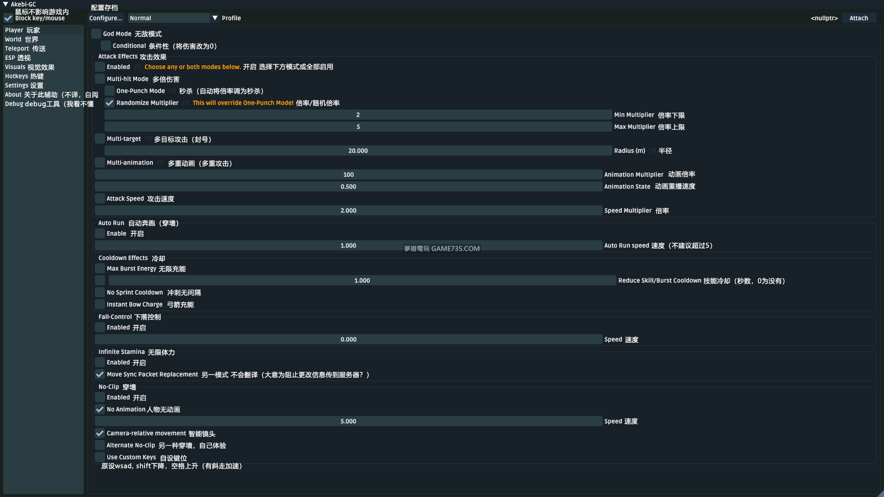Click the (?) help icon beside One-Punch Mode
The width and height of the screenshot is (884, 497).
point(172,91)
